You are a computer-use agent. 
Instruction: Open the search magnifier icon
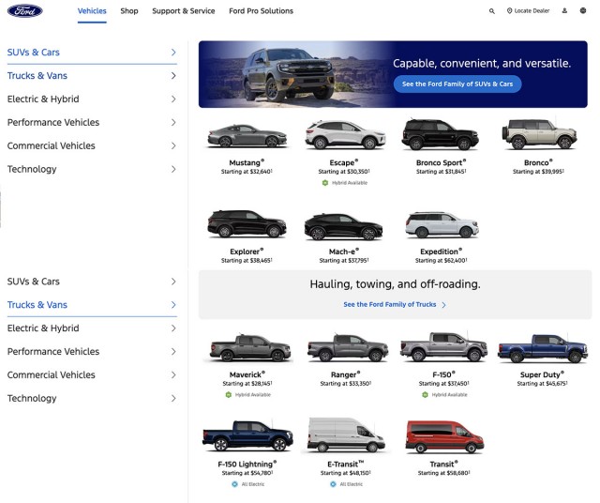[491, 11]
